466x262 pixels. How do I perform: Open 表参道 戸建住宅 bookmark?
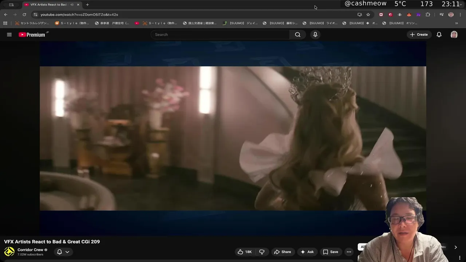tap(112, 23)
